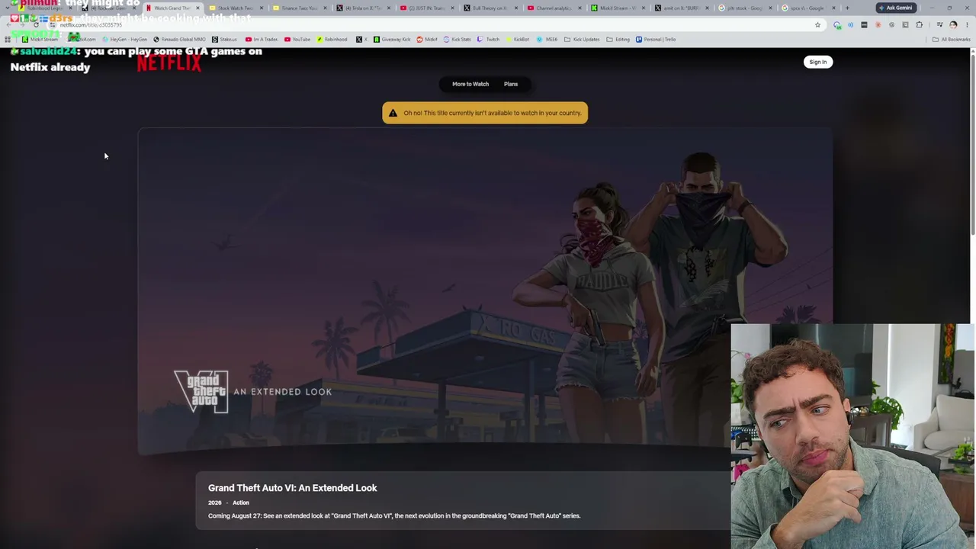Switch to the Bull Theory on X tab

490,8
